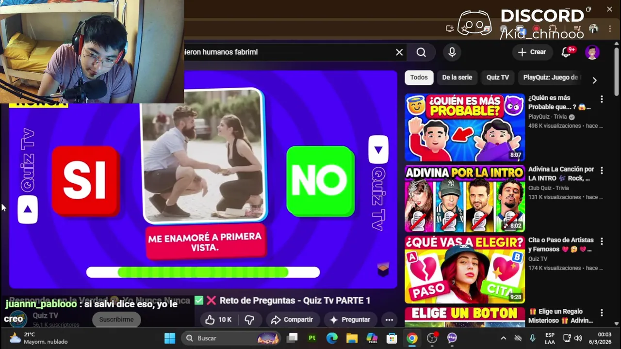Viewport: 621px width, 349px height.
Task: Open volume and network quick settings
Action: 572,338
